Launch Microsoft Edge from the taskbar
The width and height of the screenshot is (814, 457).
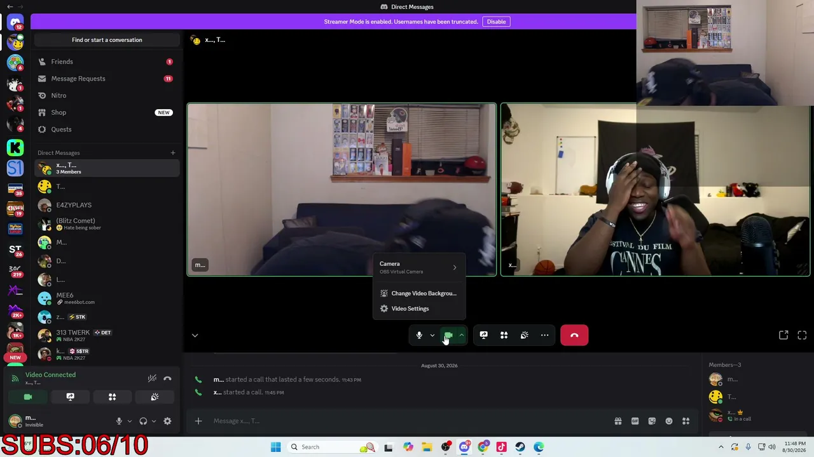[x=539, y=447]
